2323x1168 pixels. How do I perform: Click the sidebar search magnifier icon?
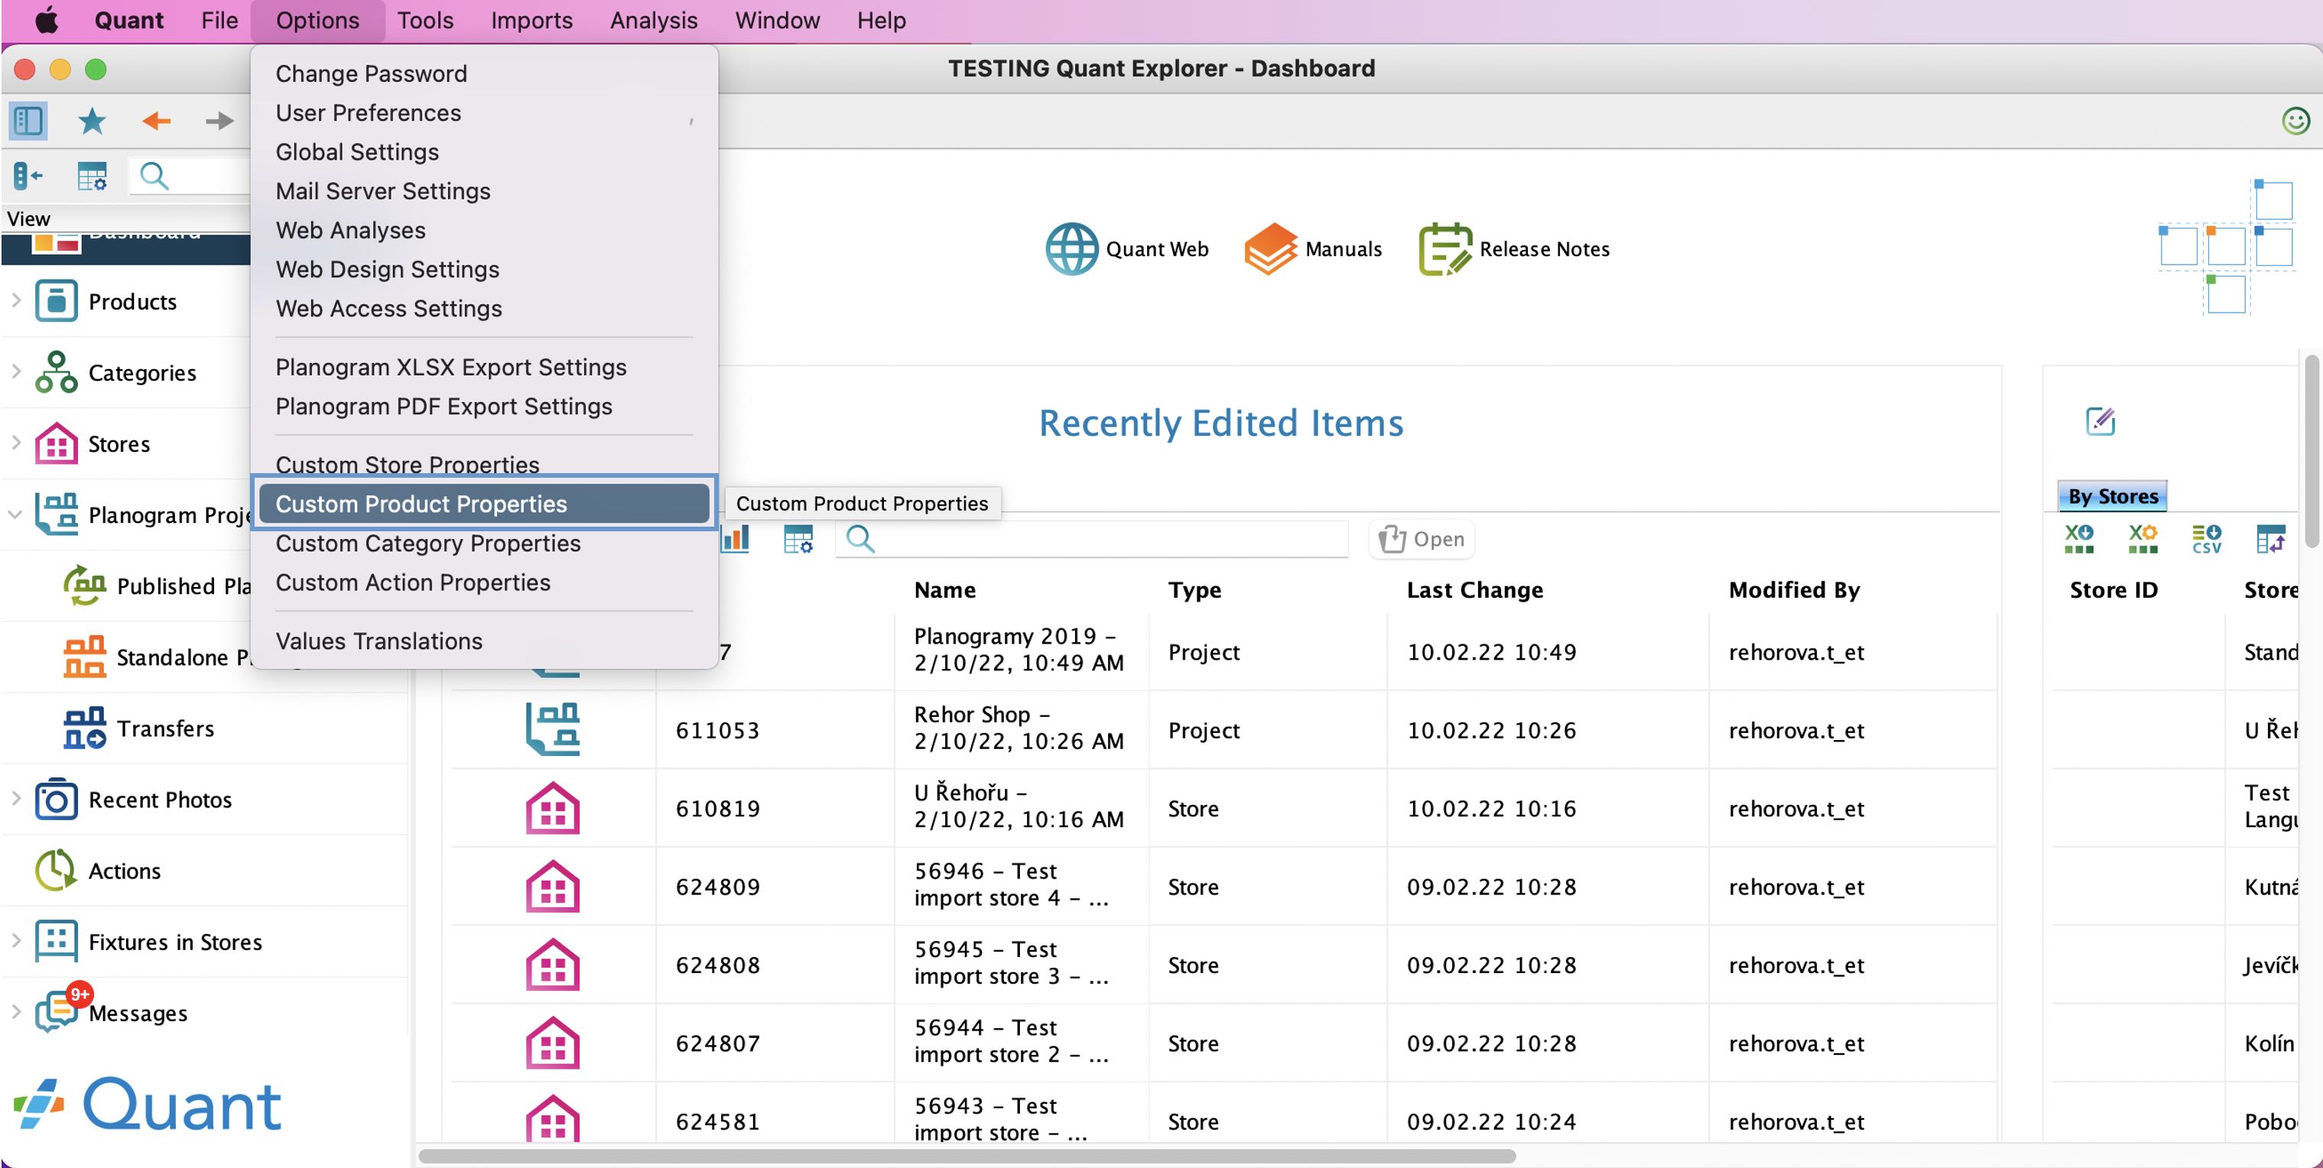pos(154,176)
